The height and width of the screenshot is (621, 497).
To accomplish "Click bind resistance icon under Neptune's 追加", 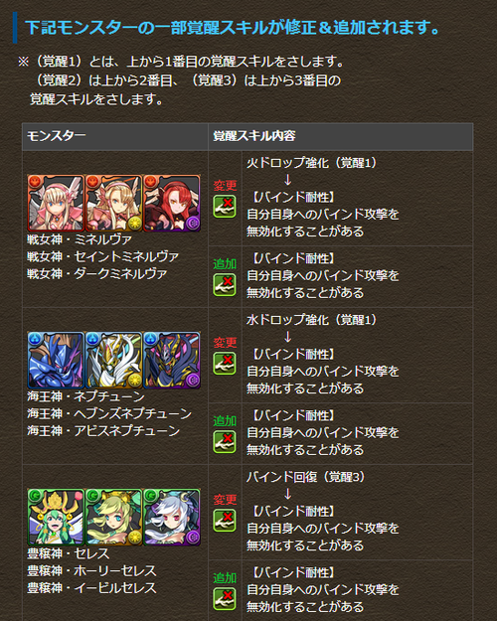I will pyautogui.click(x=225, y=442).
